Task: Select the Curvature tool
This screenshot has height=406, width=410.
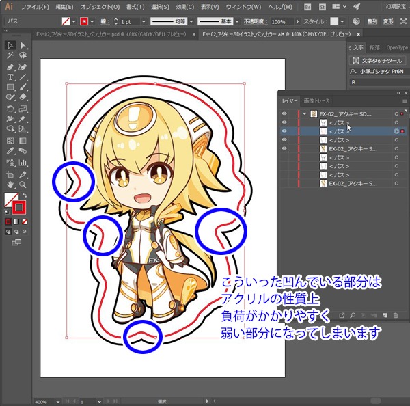Action: [x=23, y=67]
